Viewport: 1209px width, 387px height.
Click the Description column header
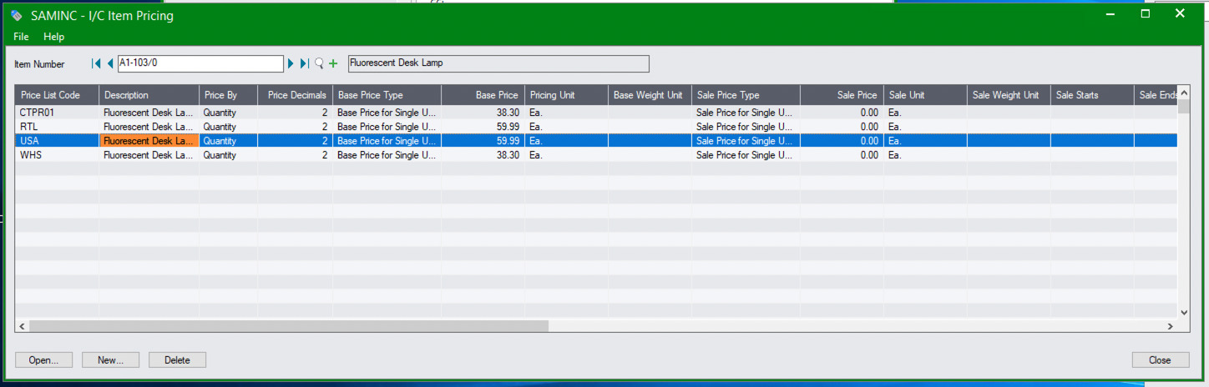(149, 95)
